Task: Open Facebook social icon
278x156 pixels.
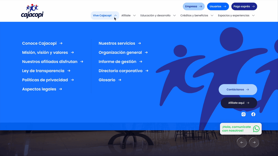Action: [x=253, y=114]
